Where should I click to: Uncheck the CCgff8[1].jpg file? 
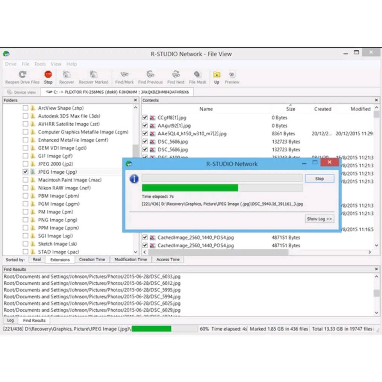coord(145,117)
